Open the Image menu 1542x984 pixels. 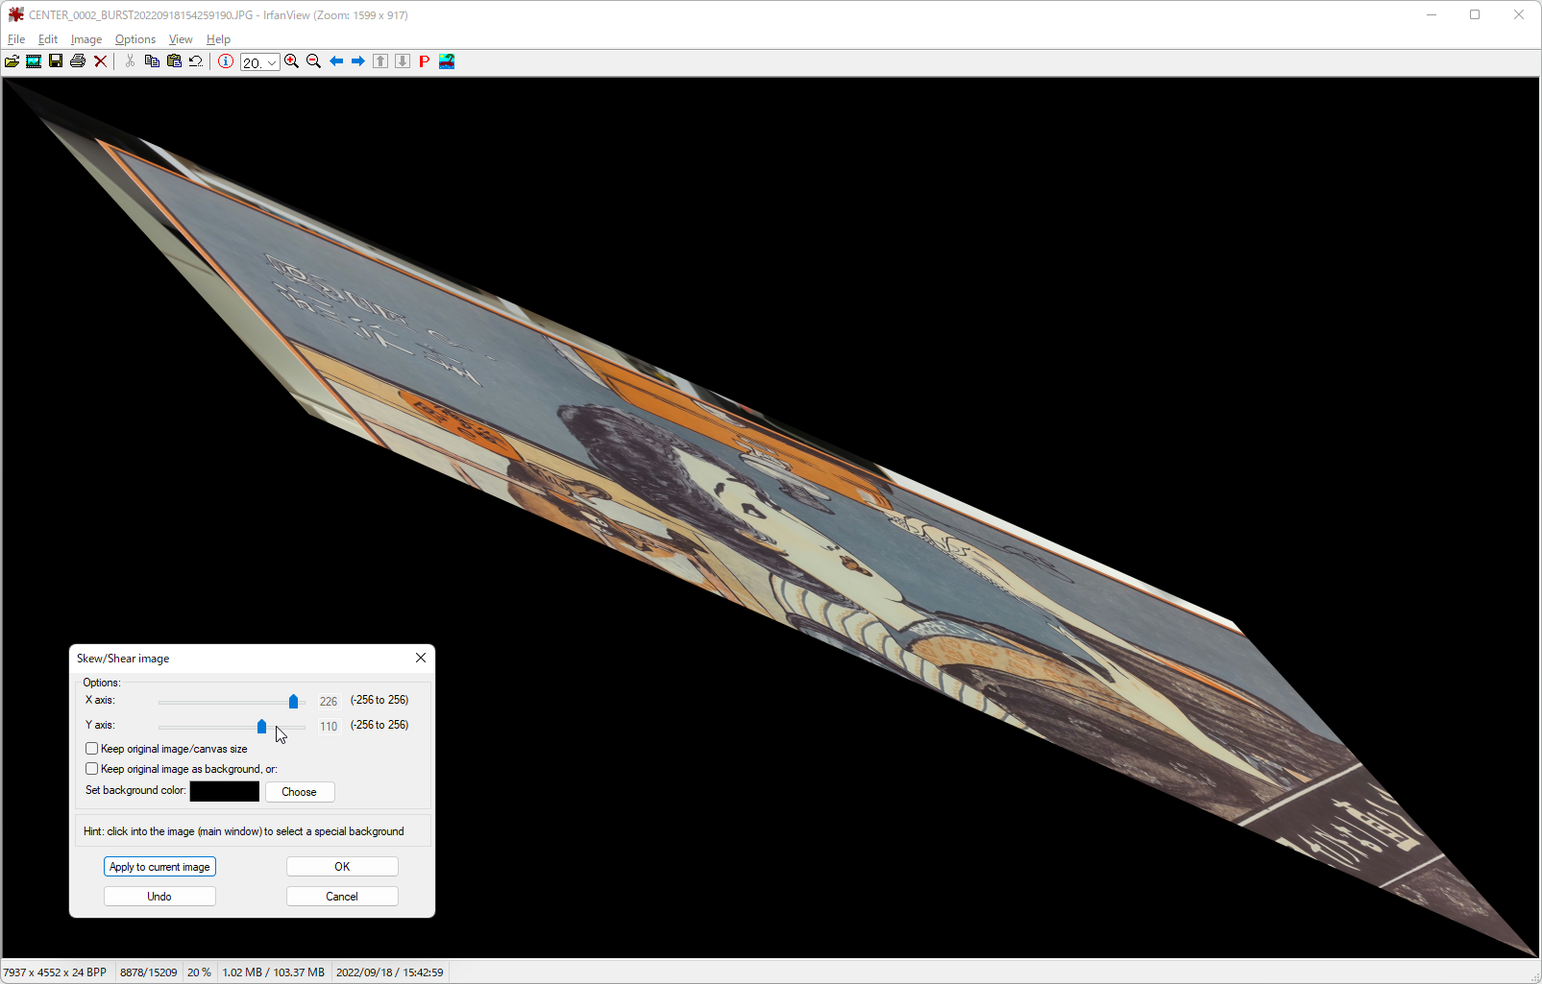(x=86, y=39)
